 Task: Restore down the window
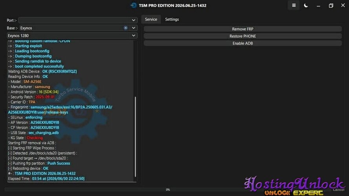[x=331, y=5]
